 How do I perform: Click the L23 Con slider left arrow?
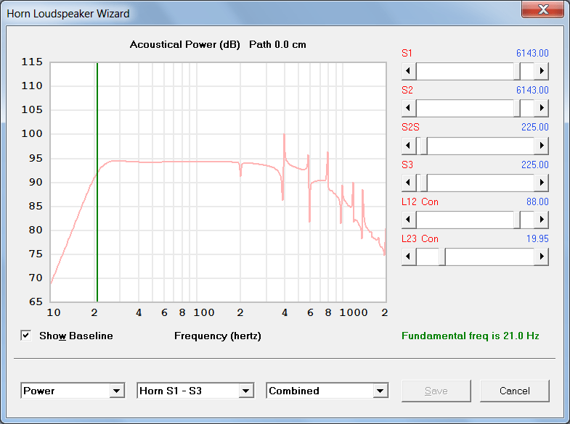tap(409, 257)
